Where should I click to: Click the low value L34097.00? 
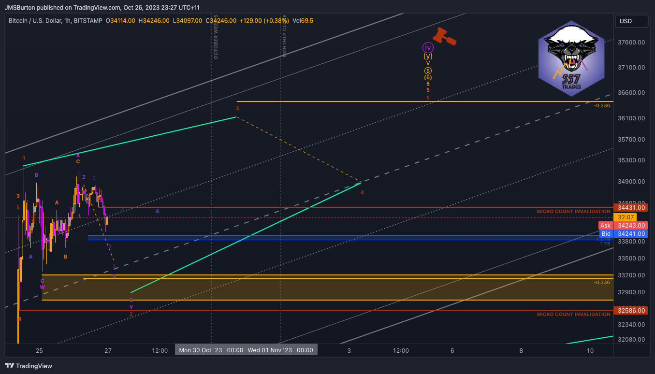(x=187, y=21)
